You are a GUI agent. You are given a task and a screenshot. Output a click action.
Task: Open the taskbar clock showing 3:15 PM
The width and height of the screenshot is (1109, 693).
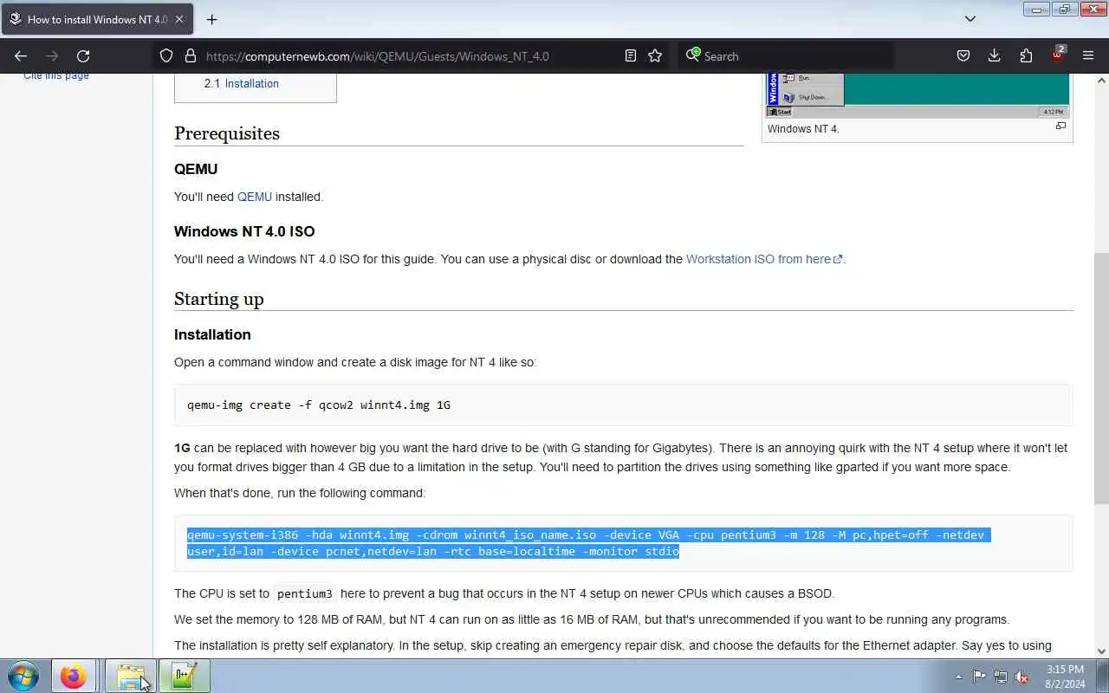pyautogui.click(x=1065, y=677)
